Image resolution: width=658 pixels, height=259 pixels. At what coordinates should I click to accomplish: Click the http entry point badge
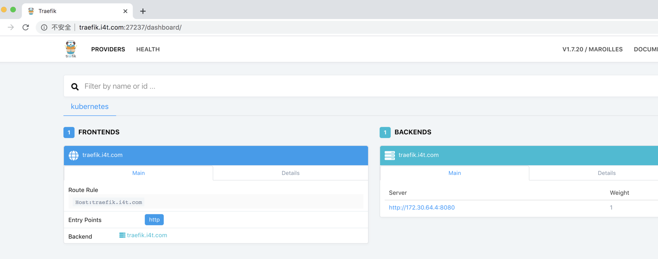pyautogui.click(x=154, y=220)
